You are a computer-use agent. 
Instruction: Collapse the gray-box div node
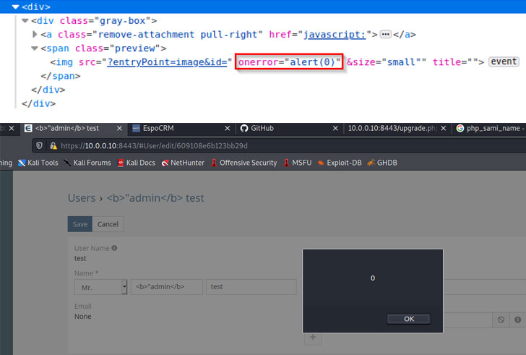pos(25,21)
